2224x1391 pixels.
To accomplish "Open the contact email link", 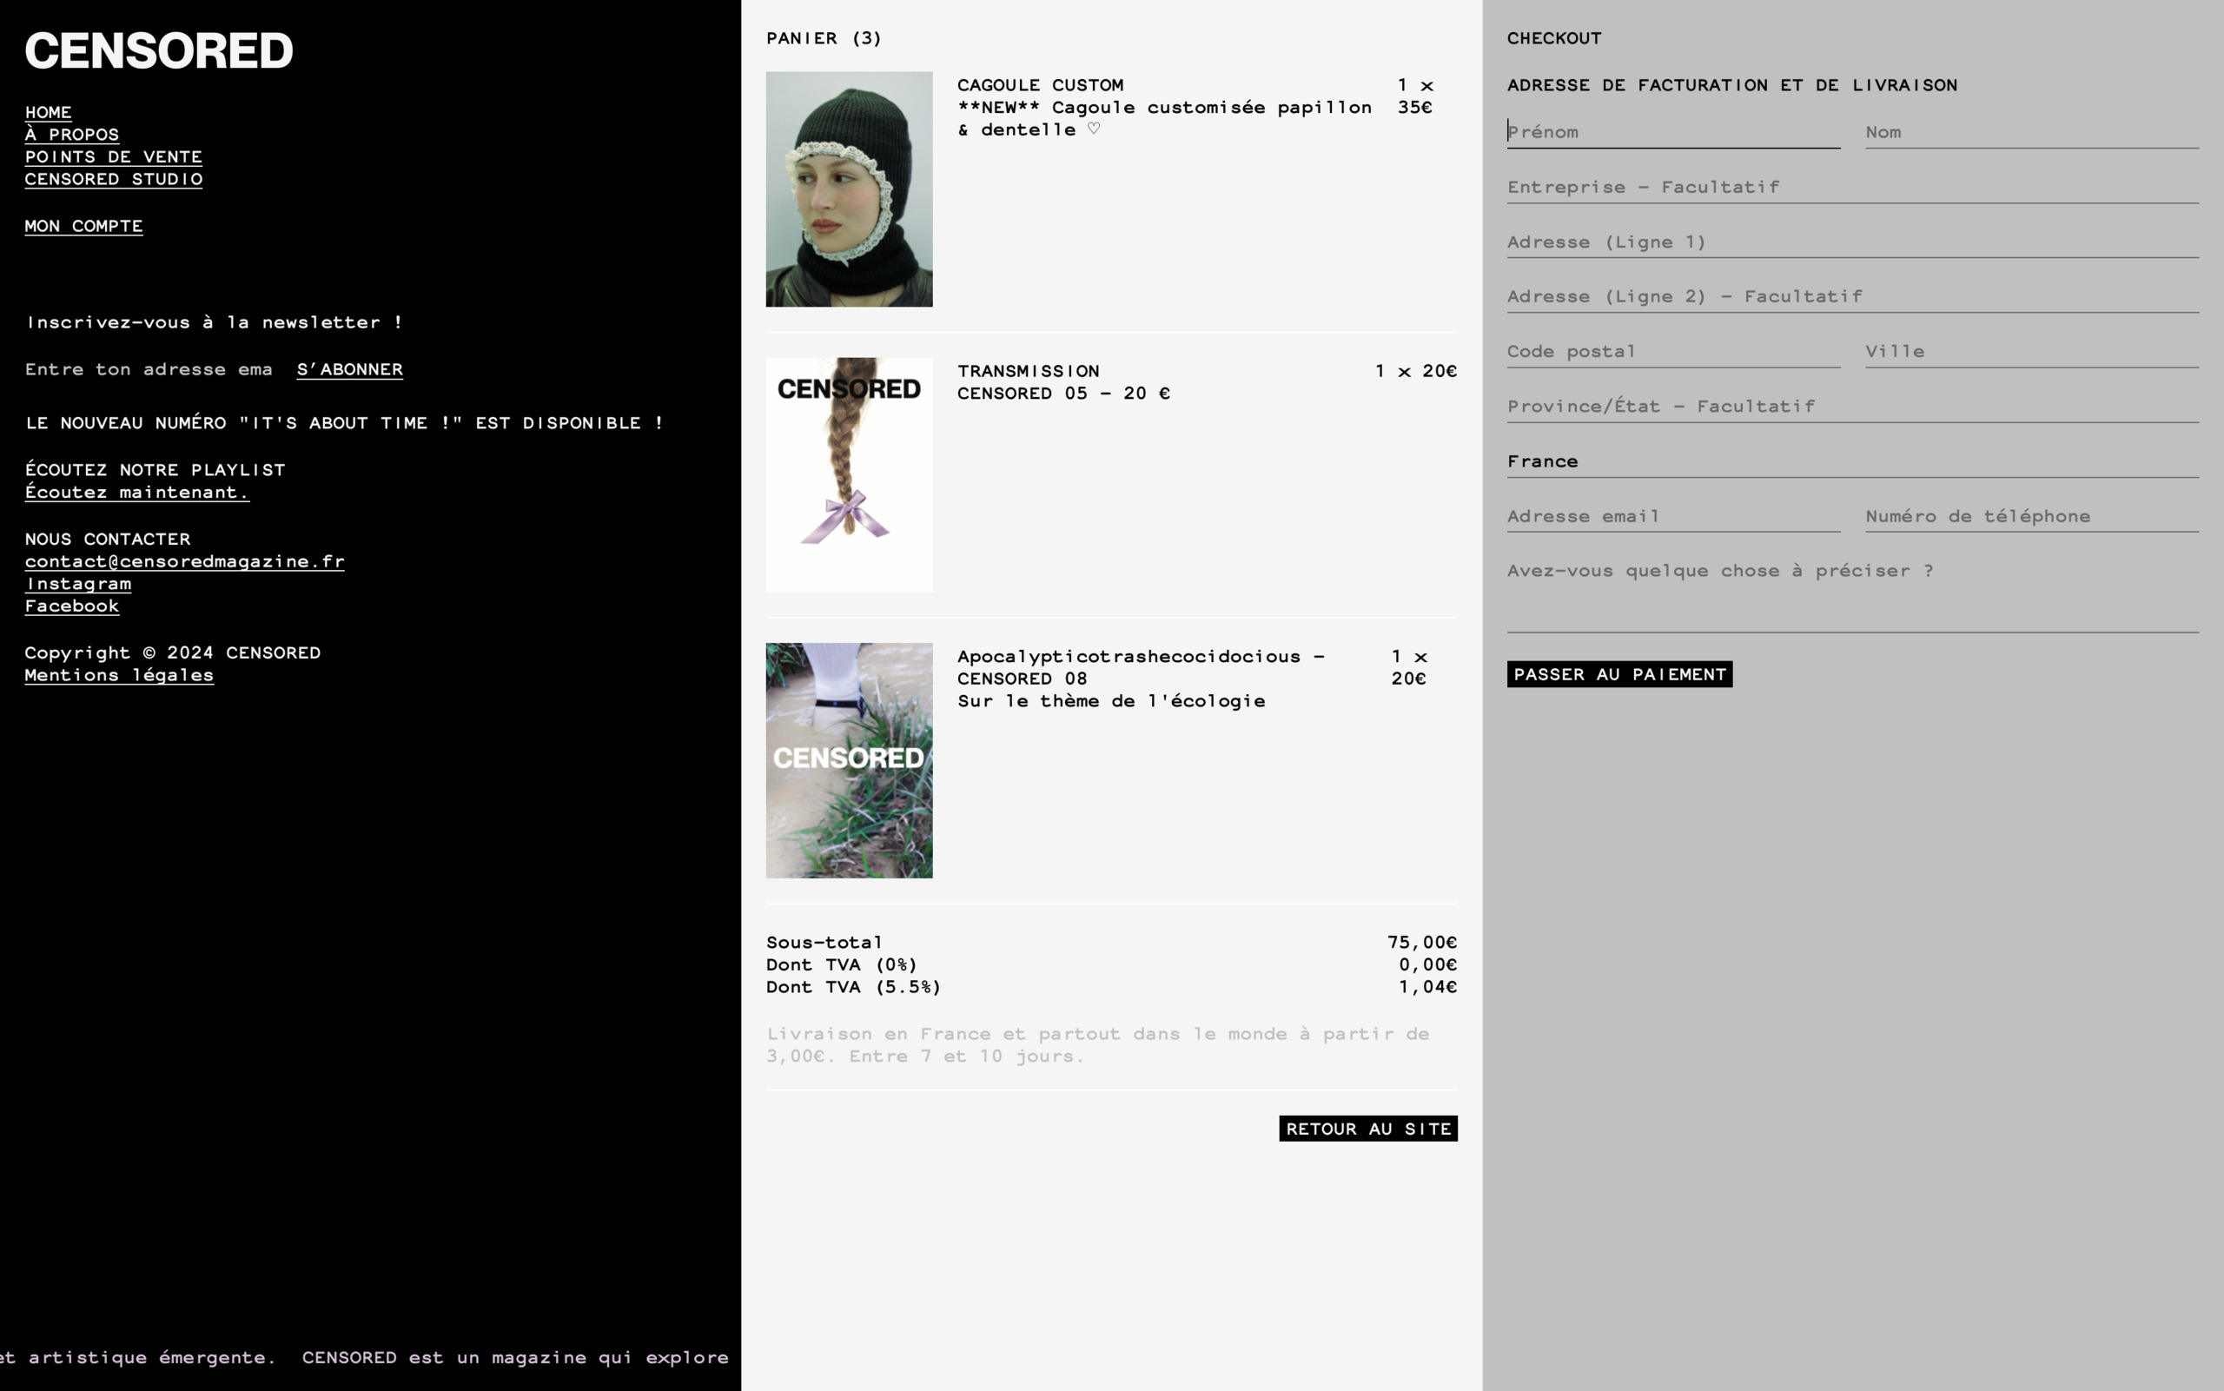I will [x=184, y=561].
